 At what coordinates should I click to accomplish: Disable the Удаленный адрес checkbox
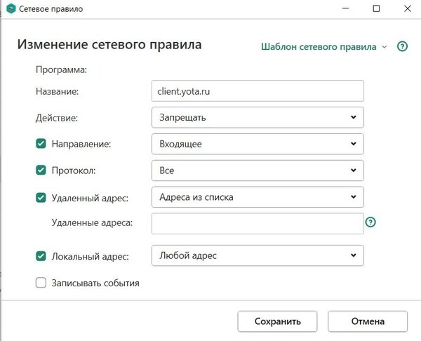click(41, 197)
